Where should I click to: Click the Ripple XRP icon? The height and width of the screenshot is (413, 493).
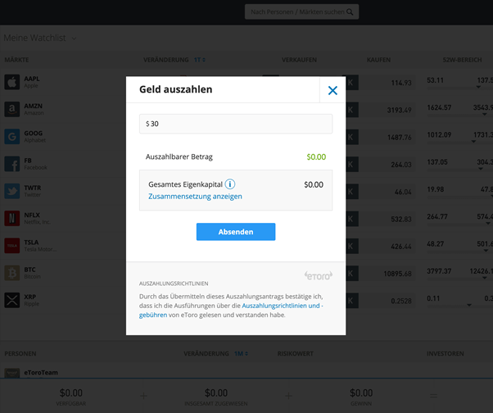pos(12,300)
